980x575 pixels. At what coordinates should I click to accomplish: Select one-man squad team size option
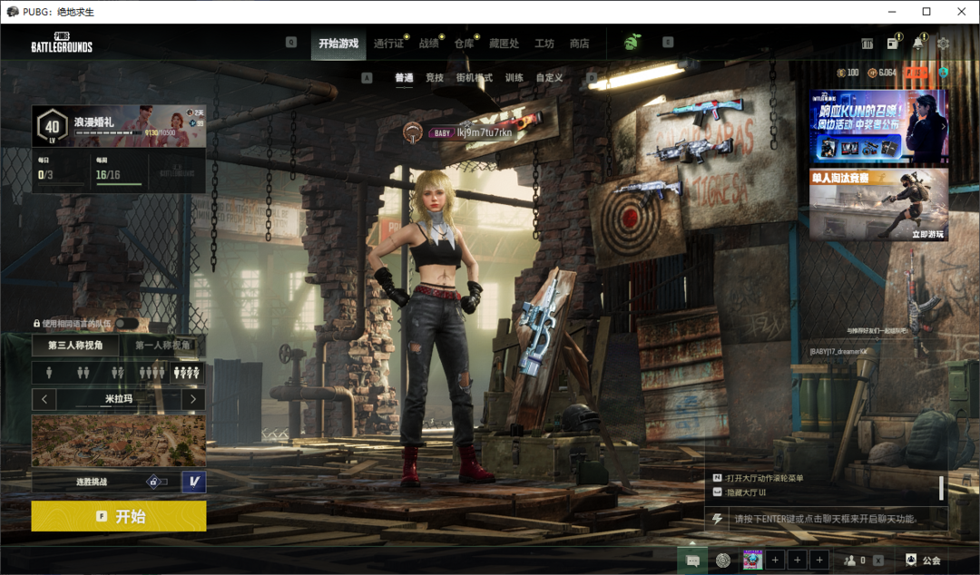click(187, 373)
